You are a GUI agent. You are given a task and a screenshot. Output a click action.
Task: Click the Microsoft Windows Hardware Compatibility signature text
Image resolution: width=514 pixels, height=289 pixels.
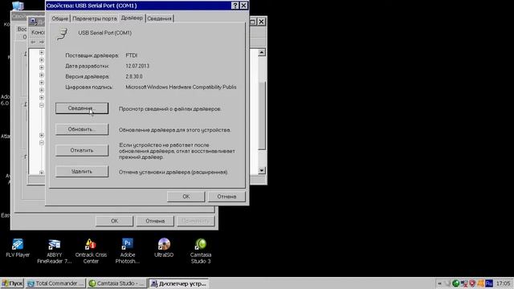click(181, 87)
